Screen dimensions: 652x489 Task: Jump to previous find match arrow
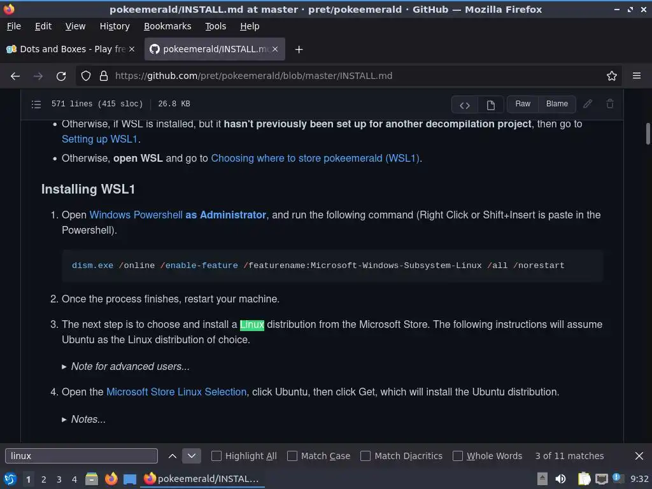click(172, 456)
